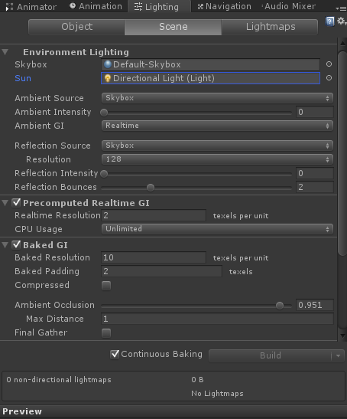Switch to the Object lighting section
This screenshot has width=347, height=419.
(x=76, y=27)
